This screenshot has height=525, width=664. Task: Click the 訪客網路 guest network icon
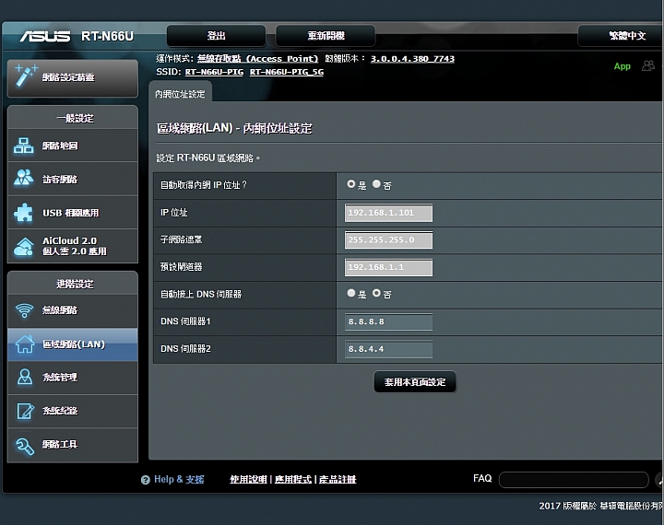tap(24, 178)
